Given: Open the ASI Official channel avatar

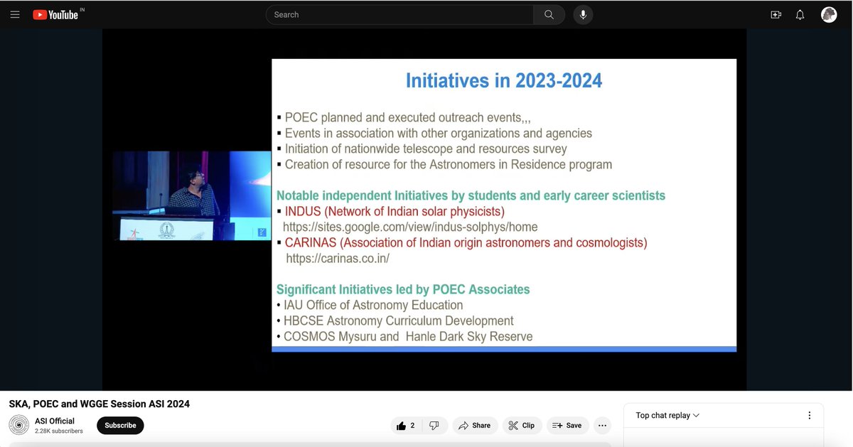Looking at the screenshot, I should pyautogui.click(x=19, y=426).
